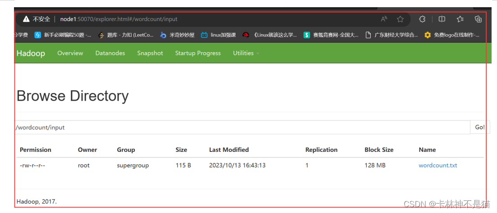497x213 pixels.
Task: Click the -rw-r--r-- permission cell
Action: tap(32, 165)
